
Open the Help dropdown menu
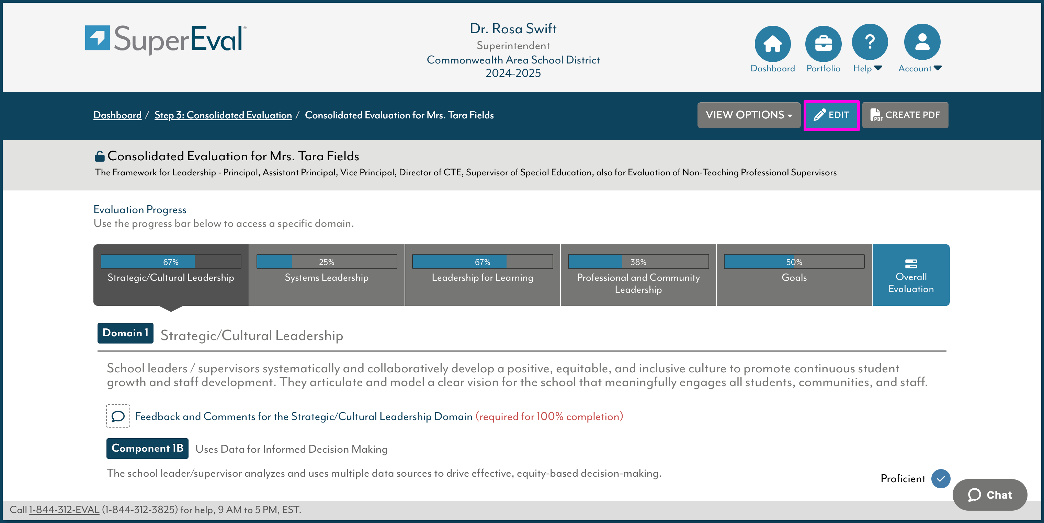pyautogui.click(x=867, y=69)
